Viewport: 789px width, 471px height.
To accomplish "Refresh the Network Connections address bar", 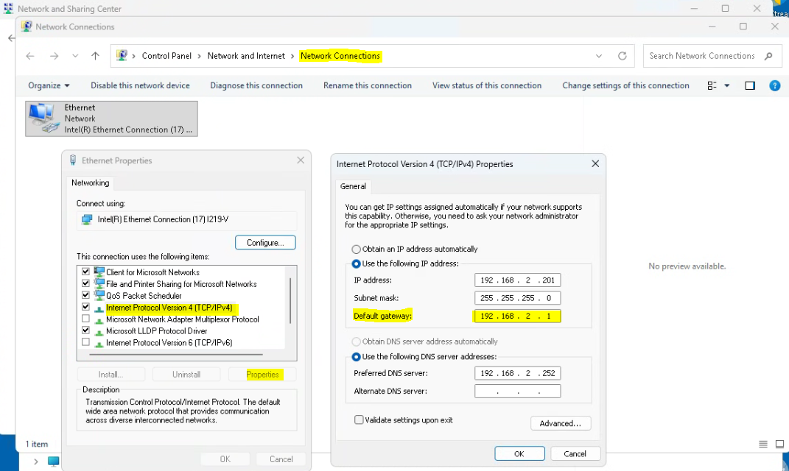I will click(623, 56).
